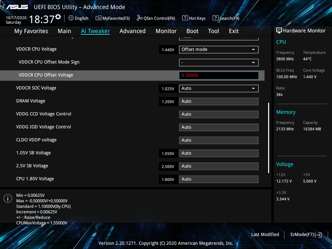The image size is (332, 249).
Task: Click MyFavorite(F3) label
Action: click(x=116, y=18)
